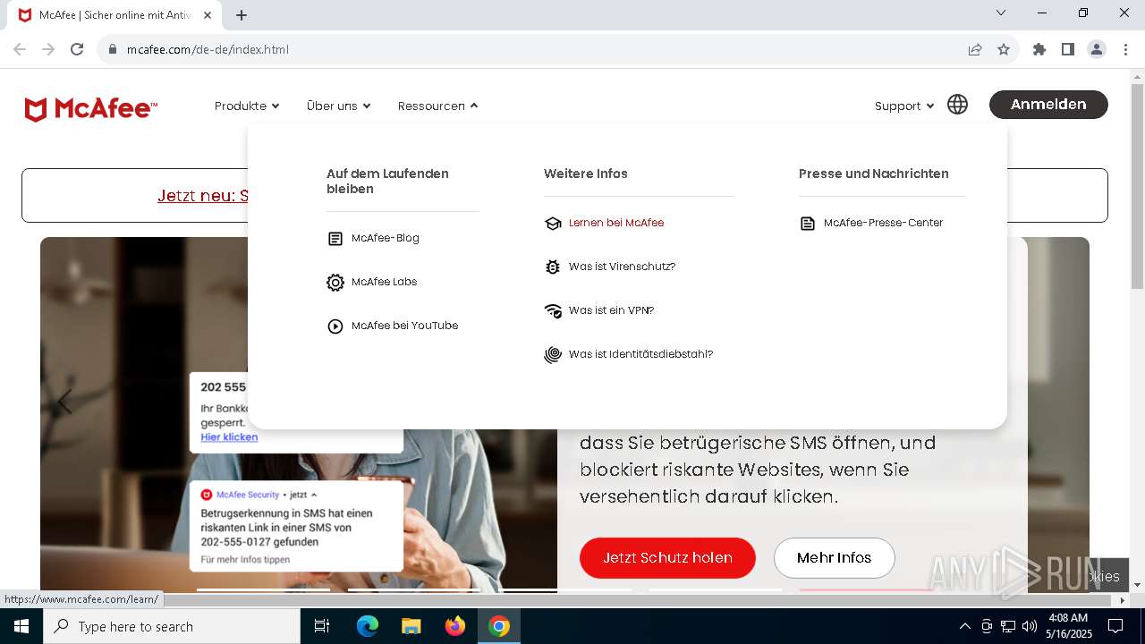
Task: Show previous carousel slide arrow
Action: (x=64, y=402)
